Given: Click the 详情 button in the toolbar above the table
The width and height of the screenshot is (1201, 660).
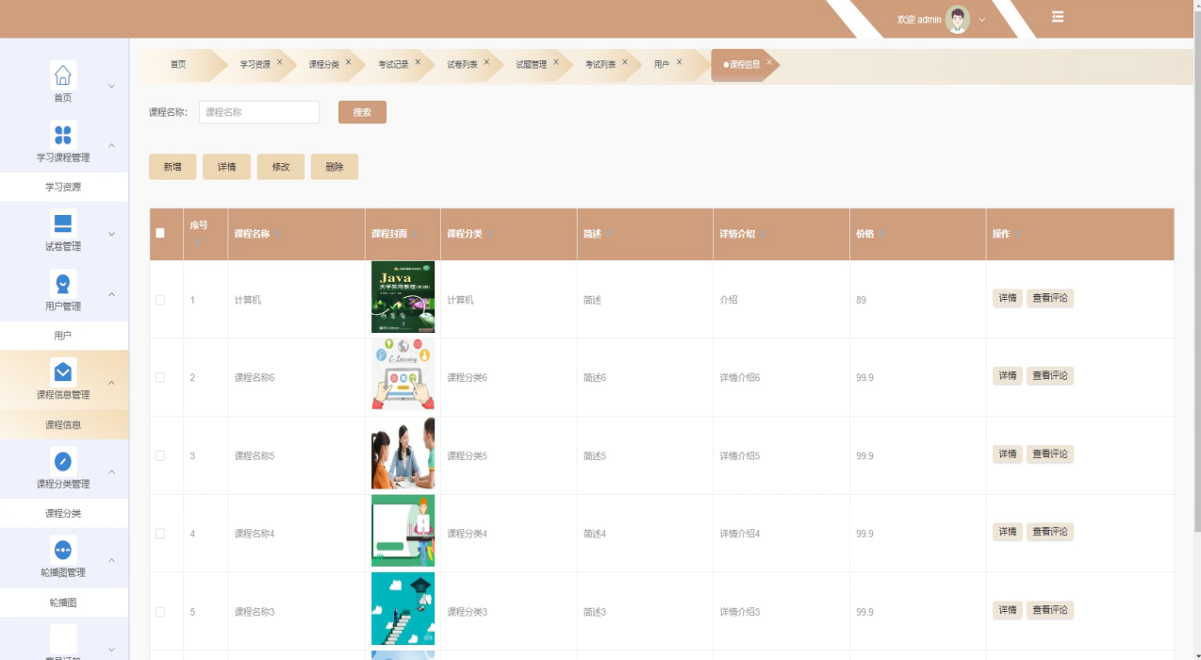Looking at the screenshot, I should click(x=227, y=167).
